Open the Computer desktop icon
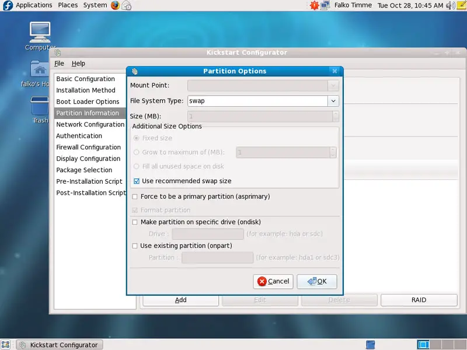The image size is (467, 350). pyautogui.click(x=40, y=36)
